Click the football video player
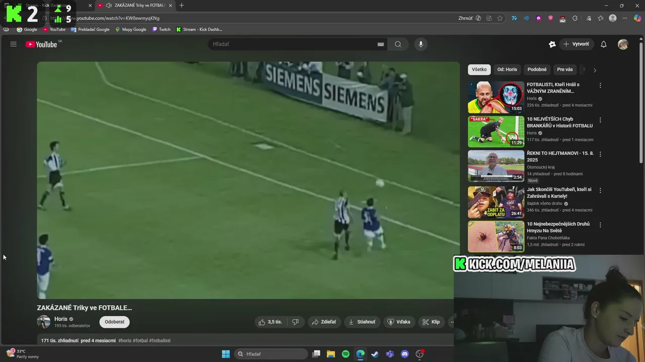 click(x=248, y=180)
